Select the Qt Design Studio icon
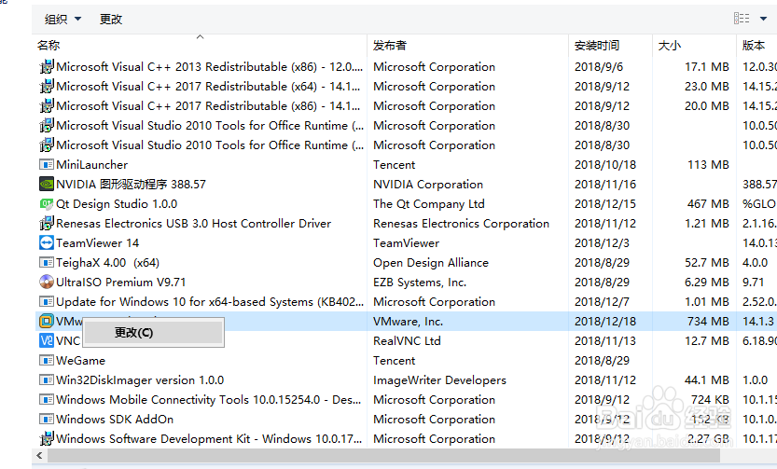This screenshot has height=469, width=777. 47,204
